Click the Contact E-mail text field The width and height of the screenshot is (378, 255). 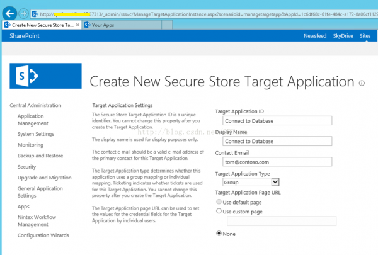[277, 162]
